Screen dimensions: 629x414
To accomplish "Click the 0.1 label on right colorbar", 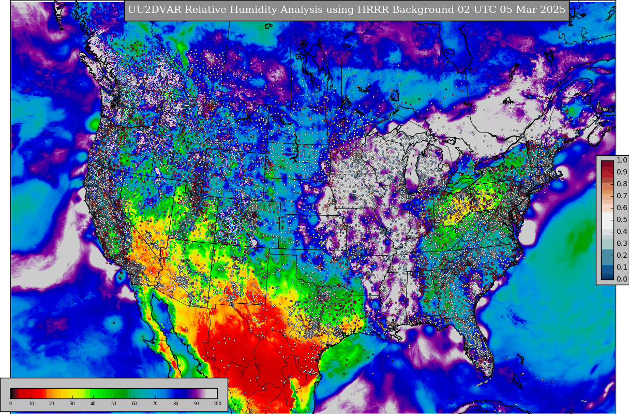I will point(622,267).
